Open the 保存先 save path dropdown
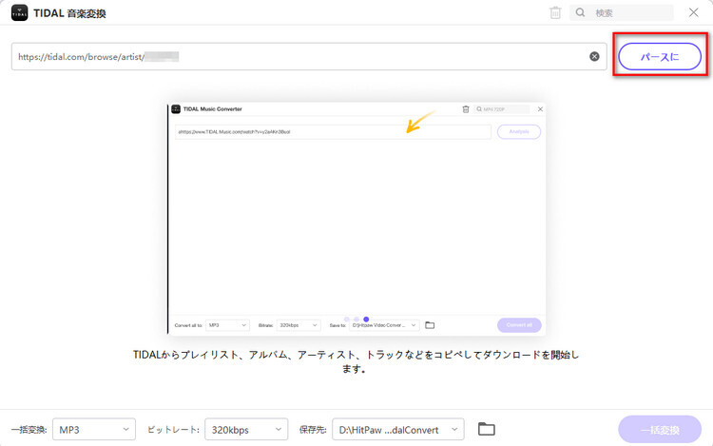The width and height of the screenshot is (713, 446). (398, 430)
